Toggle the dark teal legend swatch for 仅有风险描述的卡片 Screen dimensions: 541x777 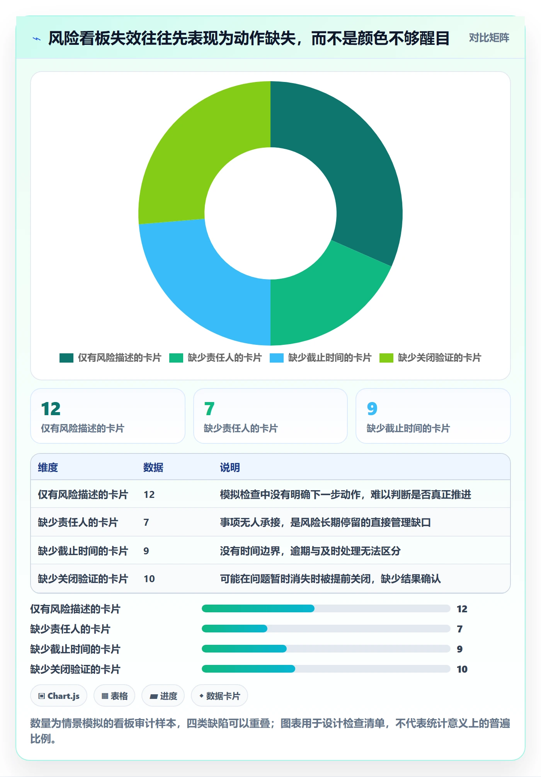pyautogui.click(x=66, y=358)
